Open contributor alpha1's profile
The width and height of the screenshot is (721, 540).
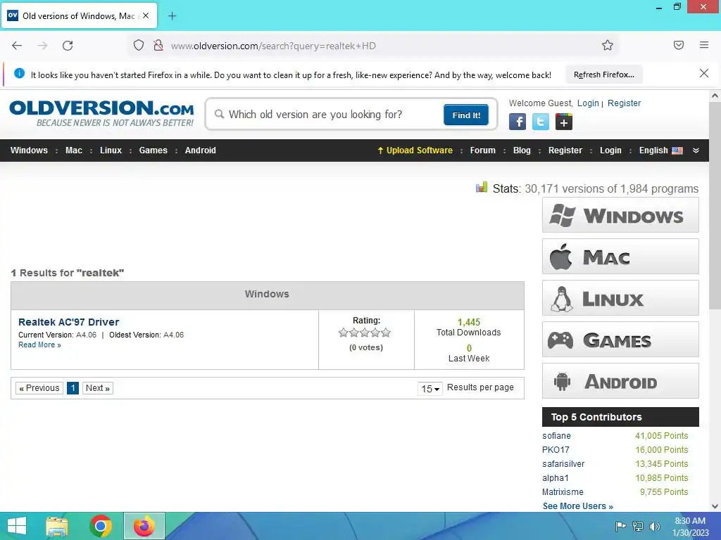coord(555,478)
